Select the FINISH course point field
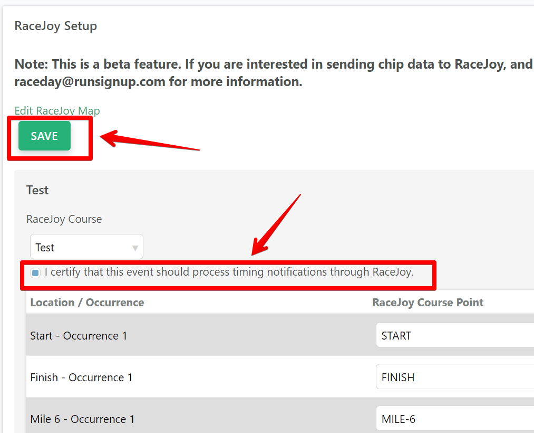Viewport: 534px width, 433px height. 455,376
